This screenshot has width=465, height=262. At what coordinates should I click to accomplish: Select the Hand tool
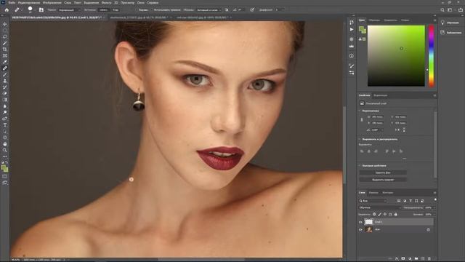tap(5, 144)
